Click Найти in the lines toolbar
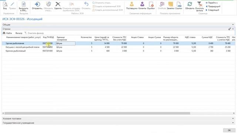This screenshot has width=237, height=133. pyautogui.click(x=7, y=33)
